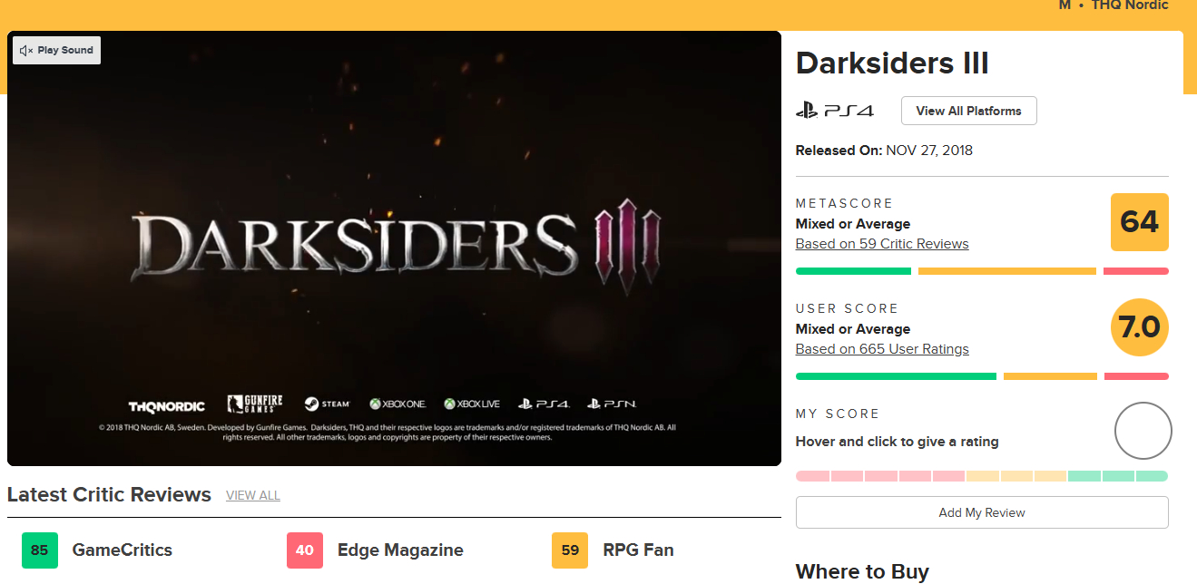
Task: Click the Edge Magazine 40 score badge
Action: (x=305, y=550)
